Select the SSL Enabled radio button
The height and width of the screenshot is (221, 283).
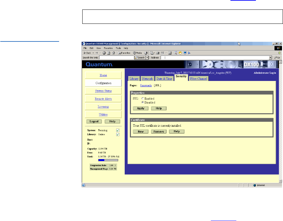tap(143, 98)
